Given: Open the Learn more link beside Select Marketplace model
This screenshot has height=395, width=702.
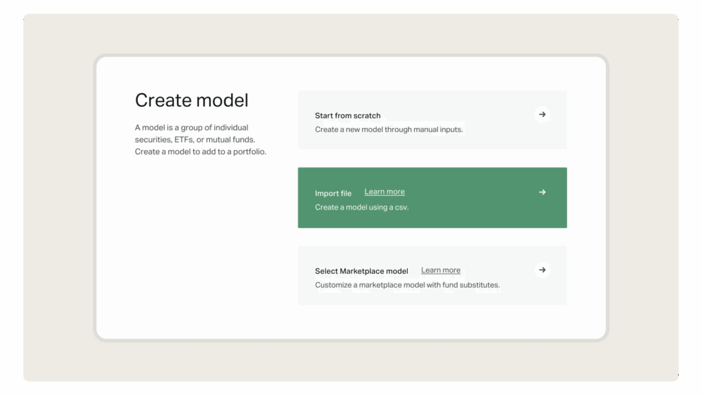Looking at the screenshot, I should (440, 270).
